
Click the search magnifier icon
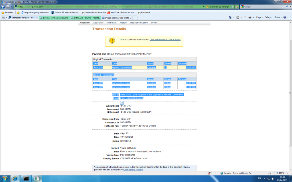coord(287,7)
